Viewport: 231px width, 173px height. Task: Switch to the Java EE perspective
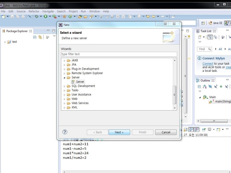pos(215,23)
